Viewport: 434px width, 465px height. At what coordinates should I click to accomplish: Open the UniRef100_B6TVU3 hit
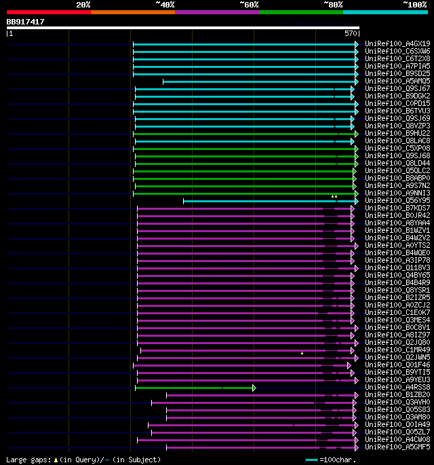click(x=397, y=111)
